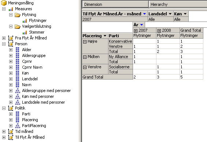This screenshot has height=142, width=207.
Task: Click the Konservative party row label
Action: click(x=121, y=41)
